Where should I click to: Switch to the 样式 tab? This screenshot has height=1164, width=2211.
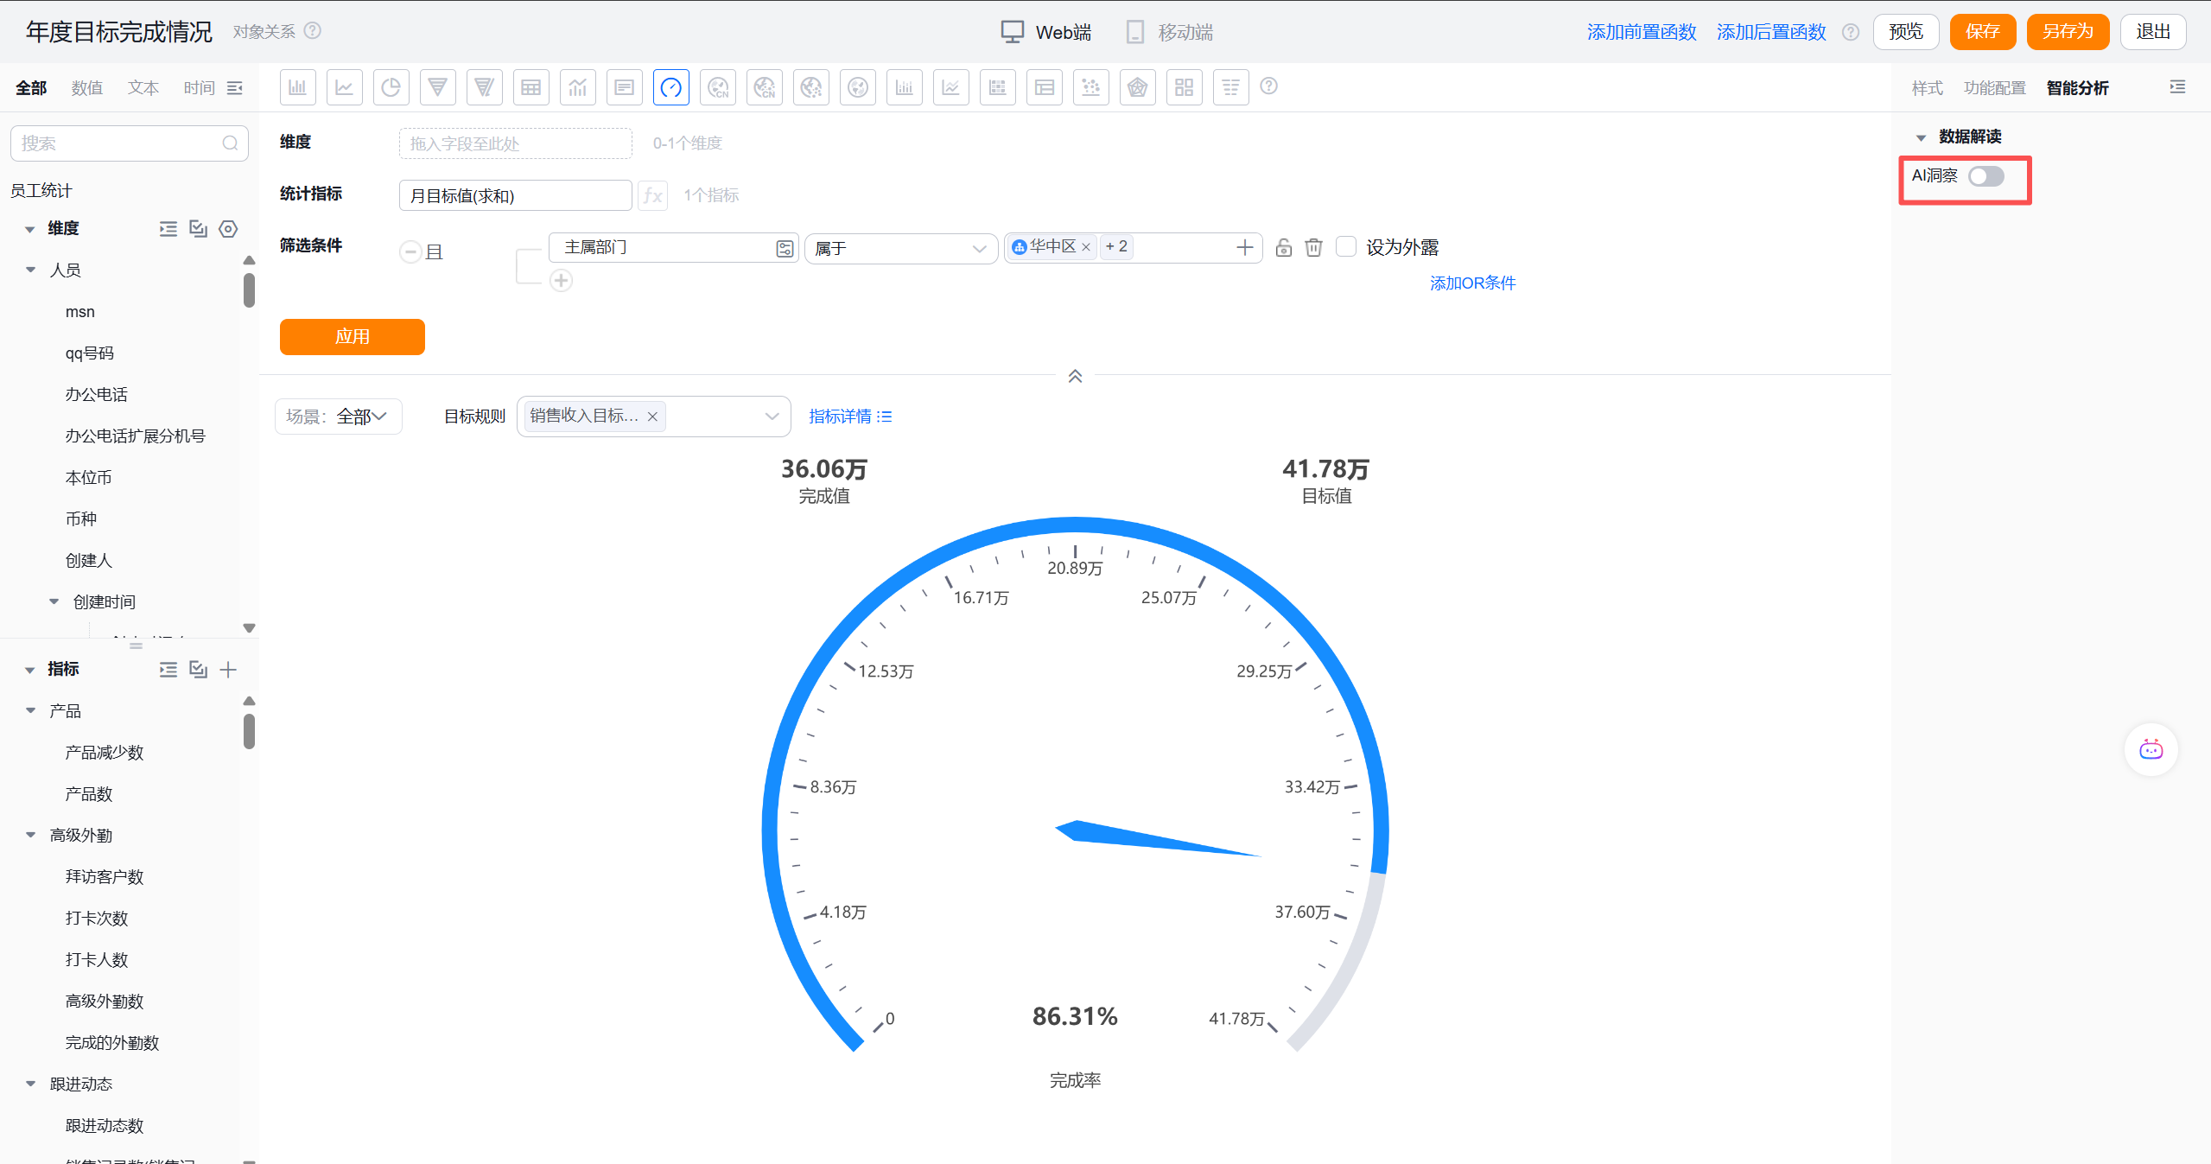(x=1926, y=88)
